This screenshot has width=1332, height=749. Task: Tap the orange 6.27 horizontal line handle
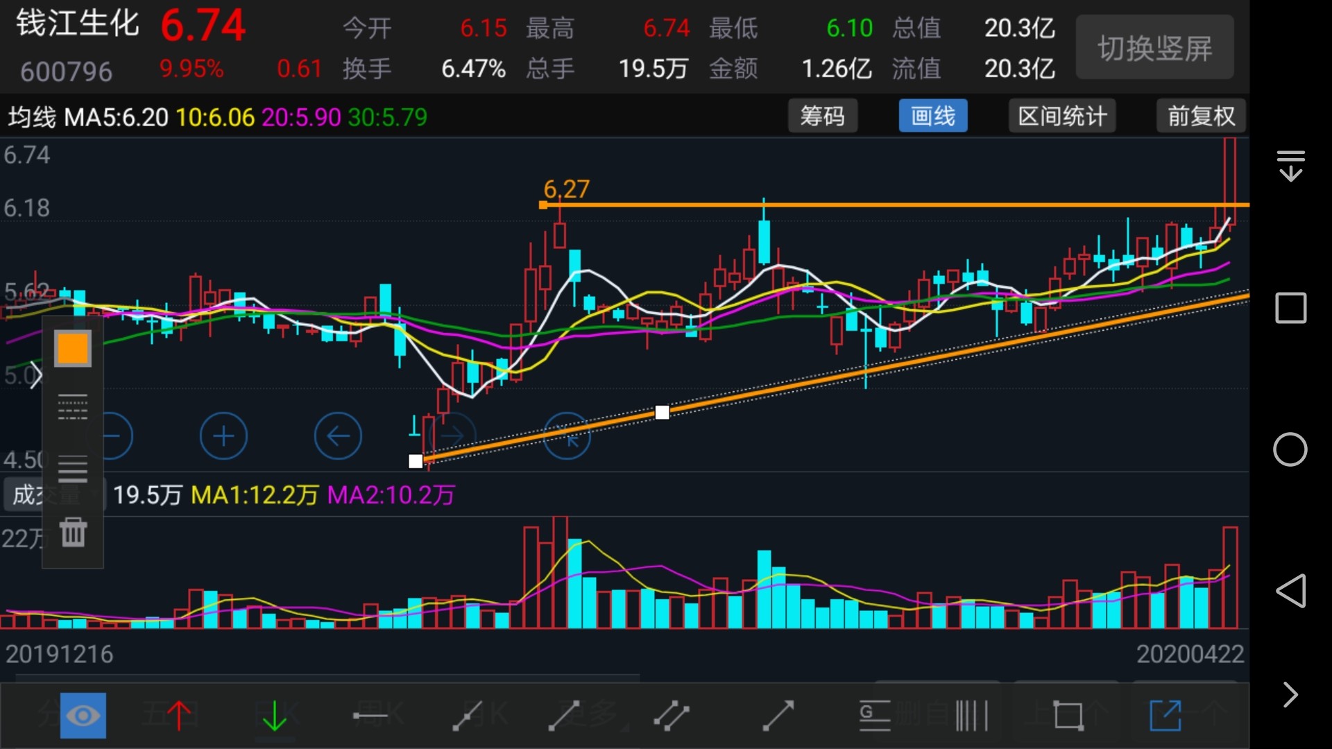click(543, 205)
